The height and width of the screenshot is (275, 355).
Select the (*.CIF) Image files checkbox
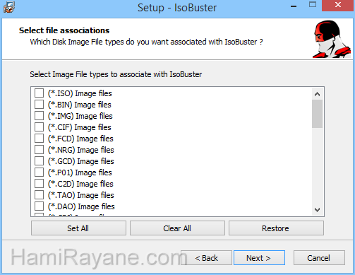point(39,127)
